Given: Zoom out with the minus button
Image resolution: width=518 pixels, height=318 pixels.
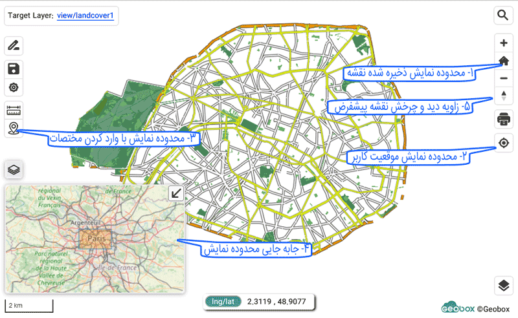Looking at the screenshot, I should pyautogui.click(x=504, y=78).
